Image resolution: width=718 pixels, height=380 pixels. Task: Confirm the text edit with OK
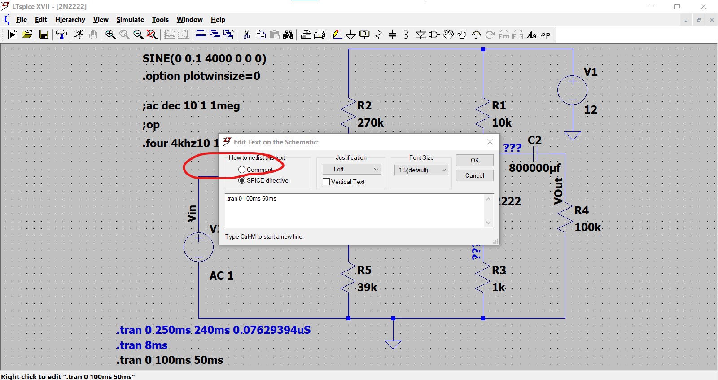(475, 160)
